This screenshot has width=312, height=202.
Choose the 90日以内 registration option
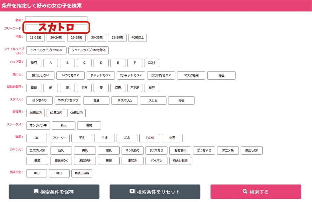coord(76,113)
